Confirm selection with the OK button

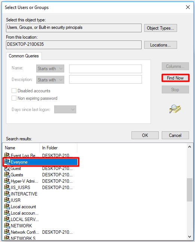(x=145, y=135)
